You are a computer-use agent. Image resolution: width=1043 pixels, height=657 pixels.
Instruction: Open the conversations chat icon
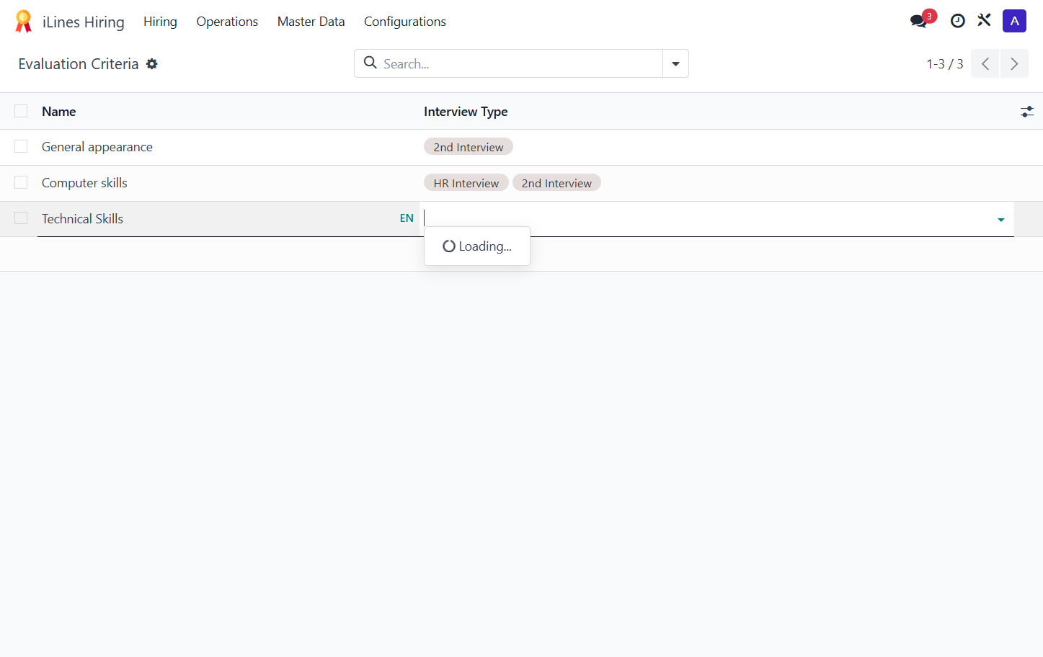[918, 21]
